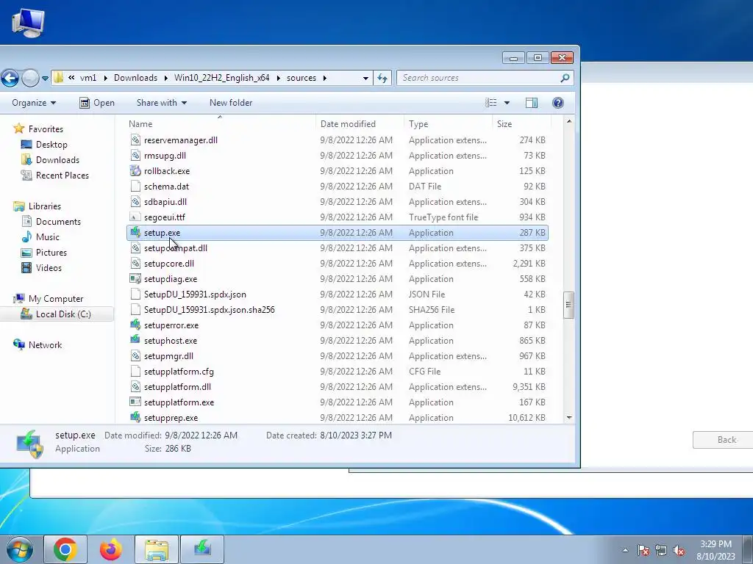Open the Windows Start menu orb
Screen dimensions: 753x564
pyautogui.click(x=20, y=549)
